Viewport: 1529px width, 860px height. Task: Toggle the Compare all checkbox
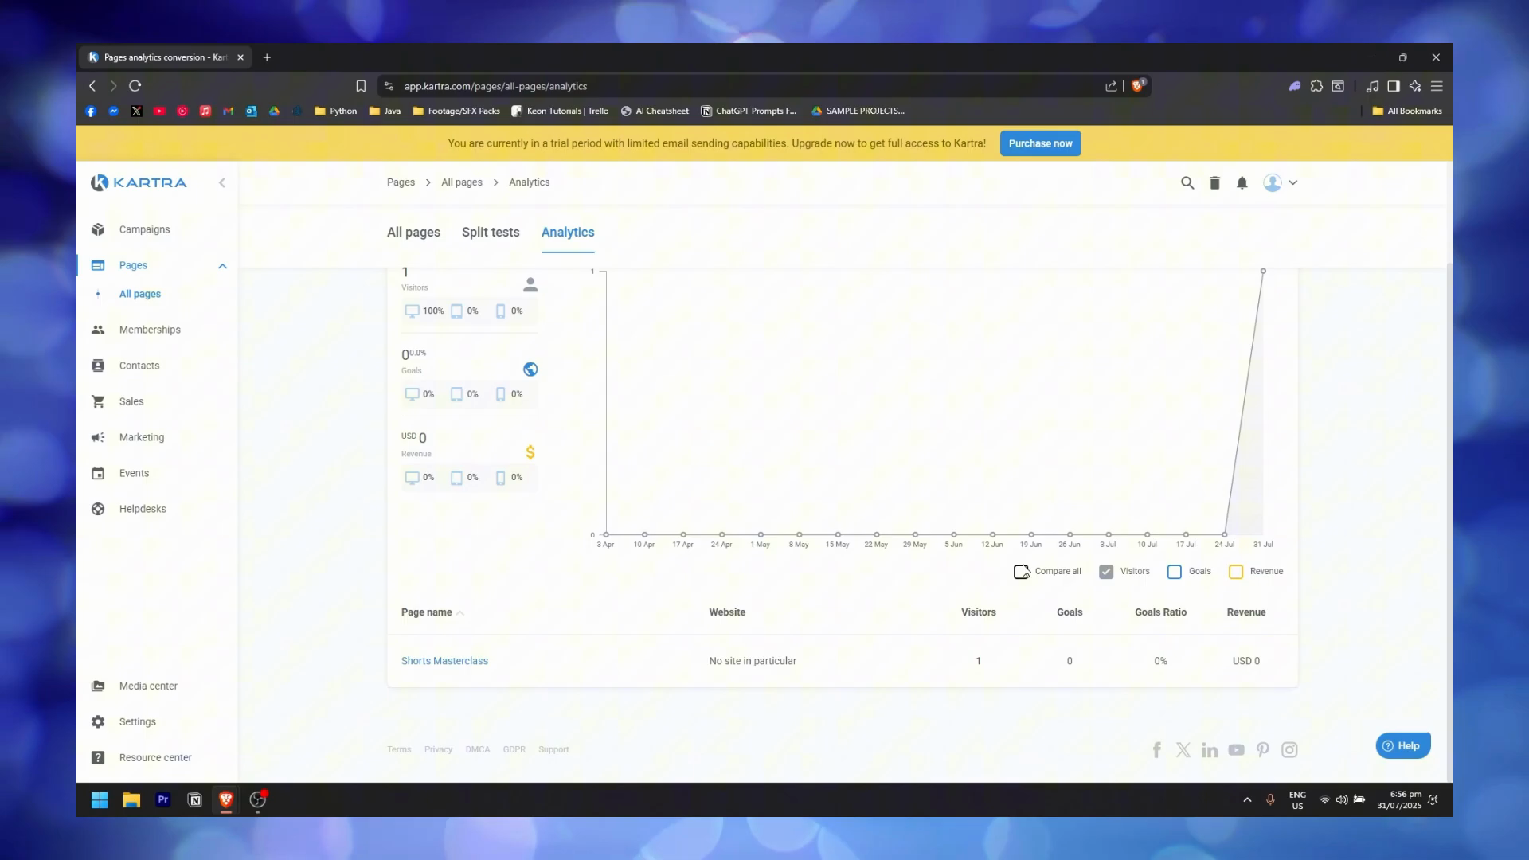click(1021, 571)
